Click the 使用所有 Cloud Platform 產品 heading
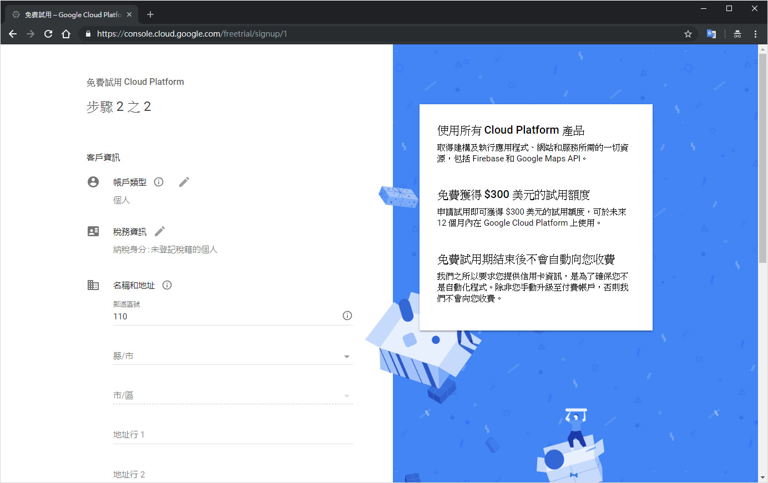768x483 pixels. coord(511,130)
